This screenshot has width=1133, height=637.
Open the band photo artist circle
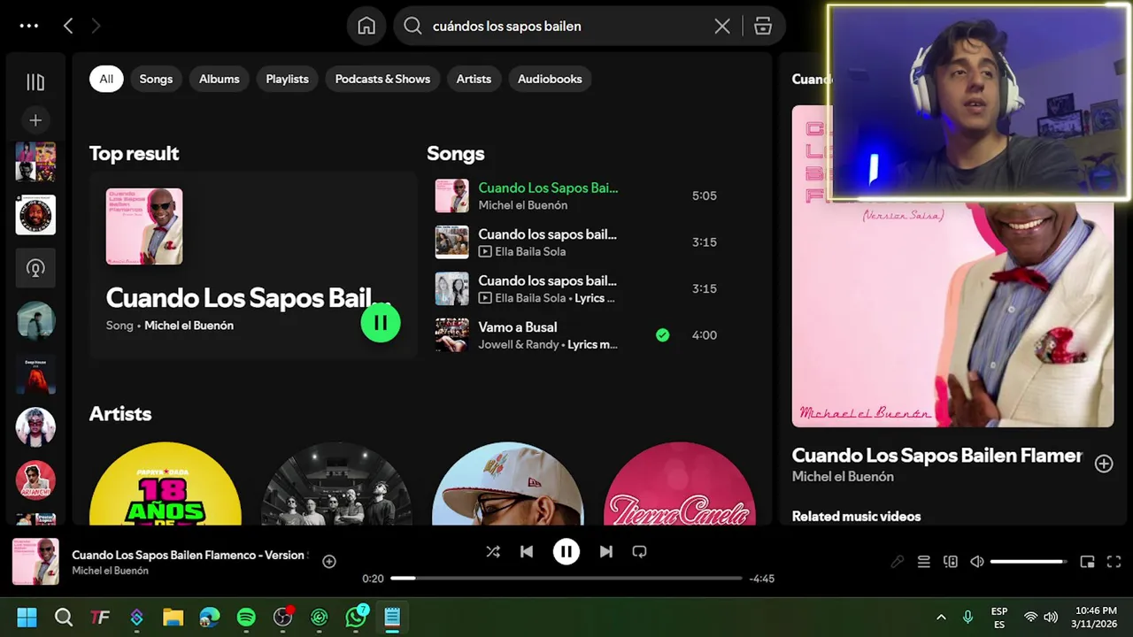pos(336,484)
